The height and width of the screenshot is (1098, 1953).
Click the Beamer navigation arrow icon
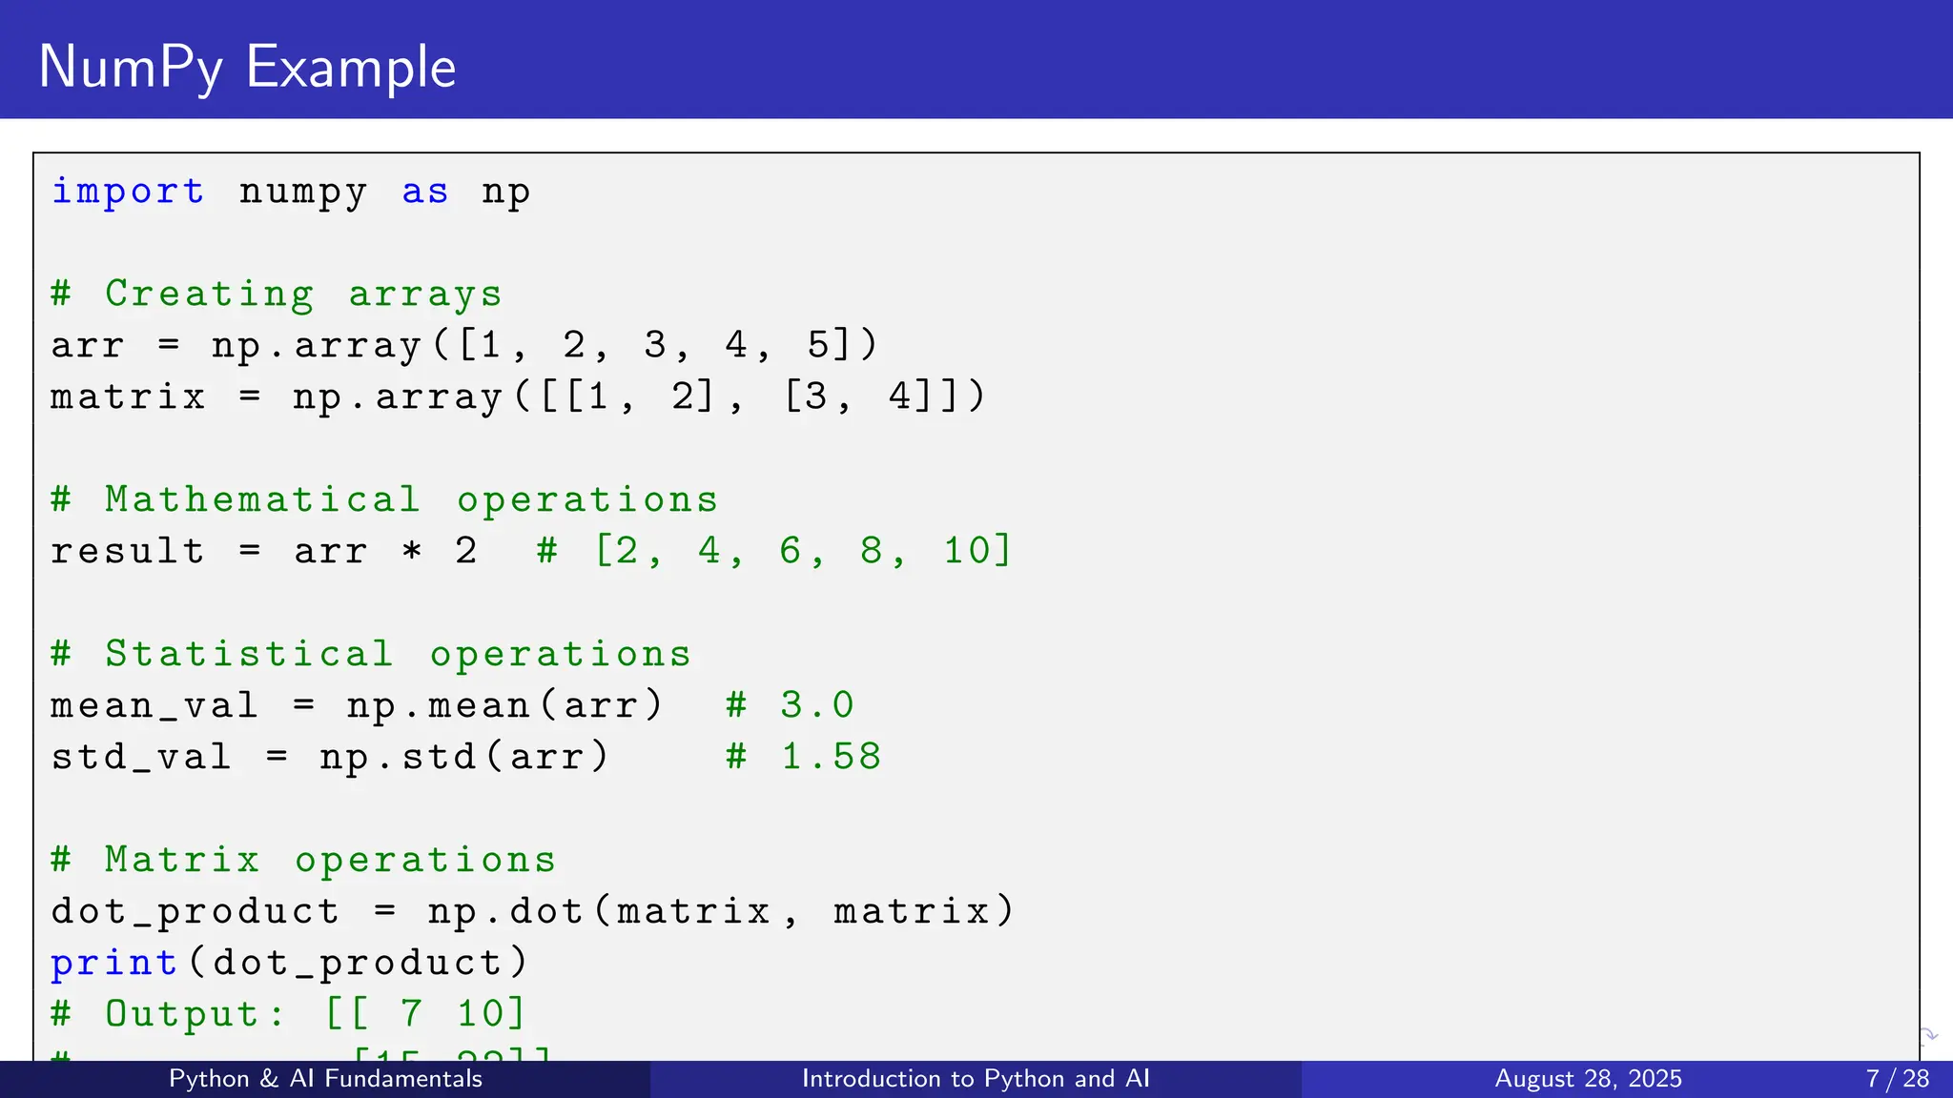[1928, 1036]
